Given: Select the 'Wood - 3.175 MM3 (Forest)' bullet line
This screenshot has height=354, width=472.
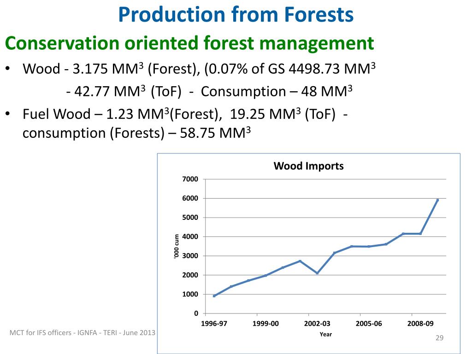Looking at the screenshot, I should (x=112, y=69).
